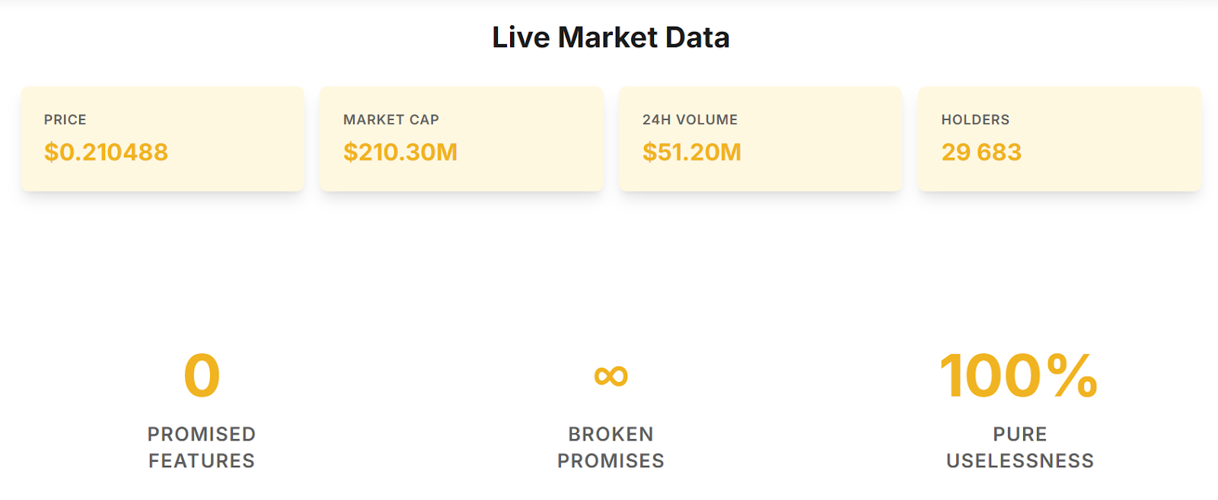1218x500 pixels.
Task: Click the MARKET CAP label
Action: point(391,119)
